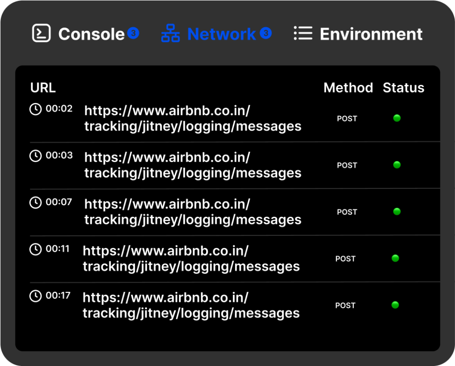Click the clock icon beside 00:17
Image resolution: width=455 pixels, height=366 pixels.
pyautogui.click(x=36, y=296)
